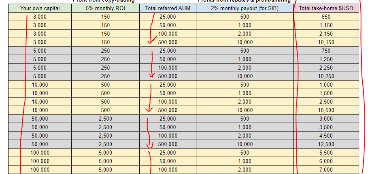Screen dimensions: 368x174
Task: Click the take-home value 2,150
Action: click(325, 34)
